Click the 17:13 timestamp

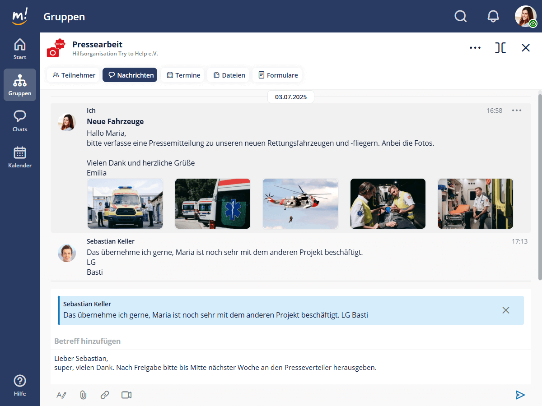[519, 241]
